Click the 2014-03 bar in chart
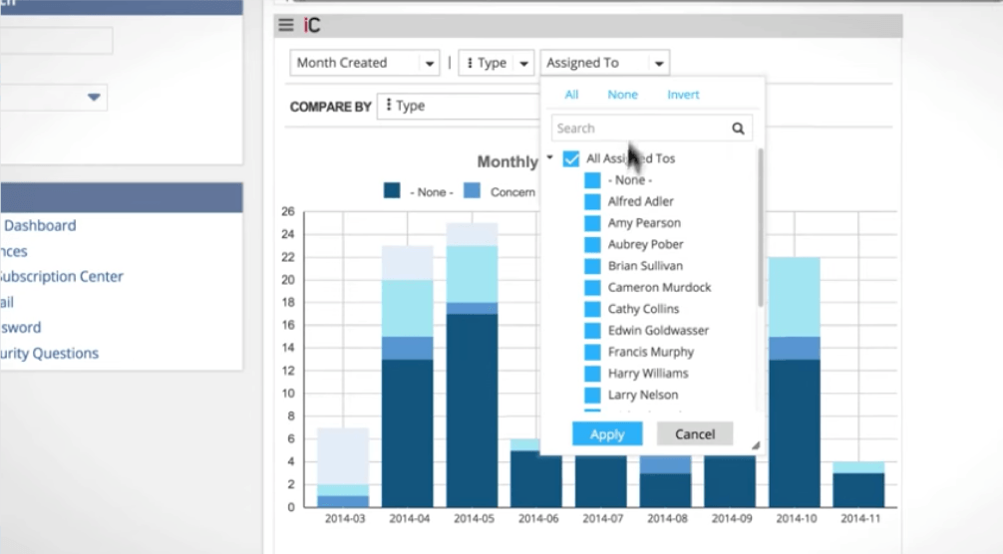 pyautogui.click(x=344, y=467)
